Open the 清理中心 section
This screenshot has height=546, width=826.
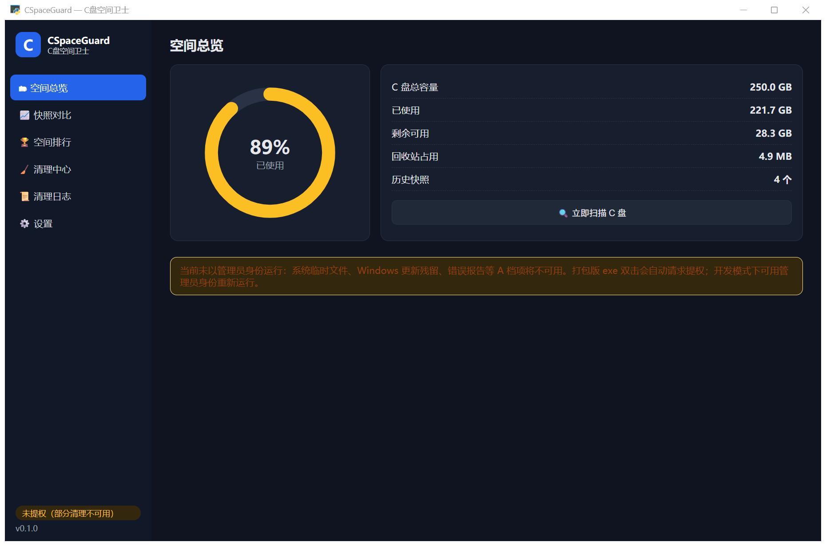(78, 170)
